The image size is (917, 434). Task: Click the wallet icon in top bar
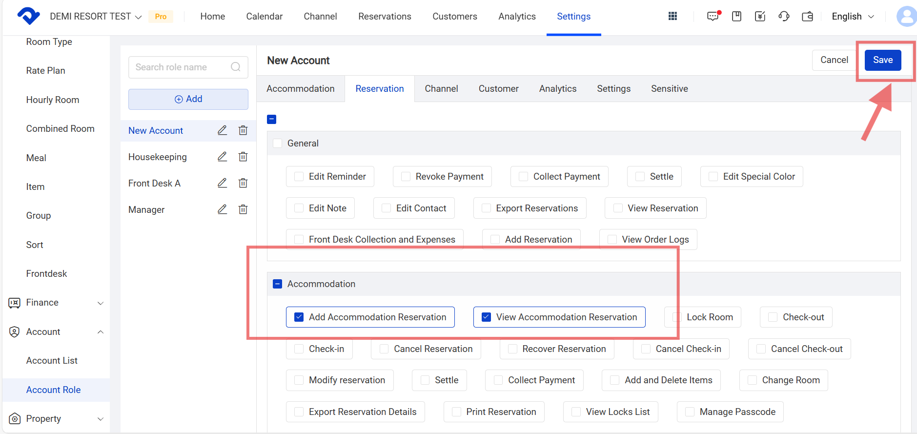point(808,16)
